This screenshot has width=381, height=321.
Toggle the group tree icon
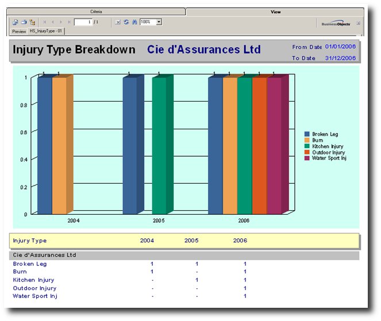(32, 22)
